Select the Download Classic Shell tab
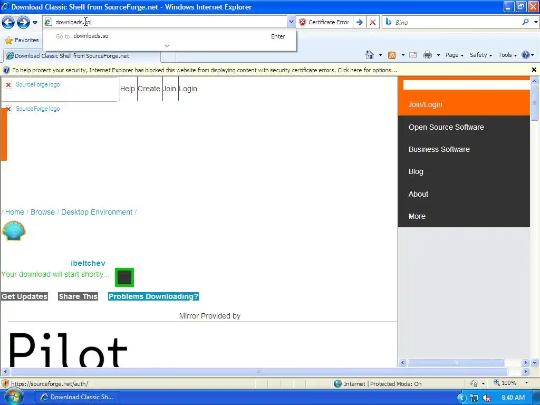 point(82,56)
